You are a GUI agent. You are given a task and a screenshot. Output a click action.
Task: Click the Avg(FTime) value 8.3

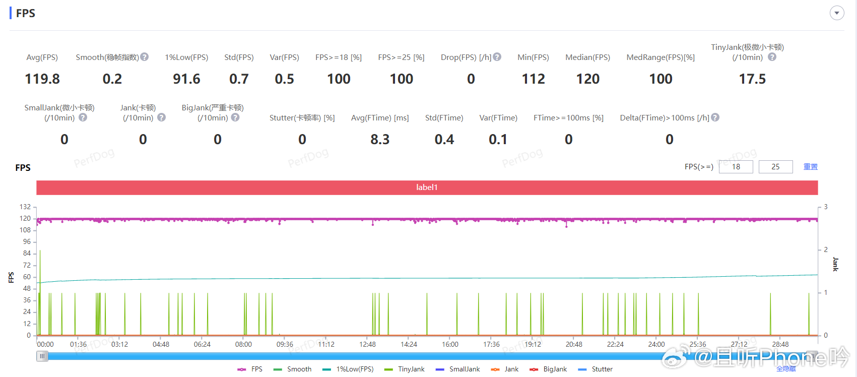[380, 140]
